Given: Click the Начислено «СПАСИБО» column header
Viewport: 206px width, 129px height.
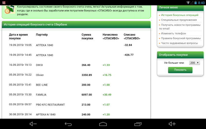Looking at the screenshot, I should click(x=111, y=36).
